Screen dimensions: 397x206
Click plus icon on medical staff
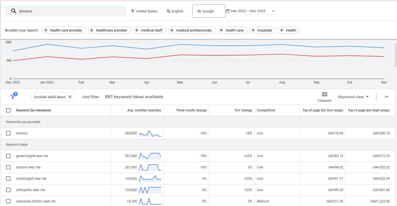click(x=137, y=30)
